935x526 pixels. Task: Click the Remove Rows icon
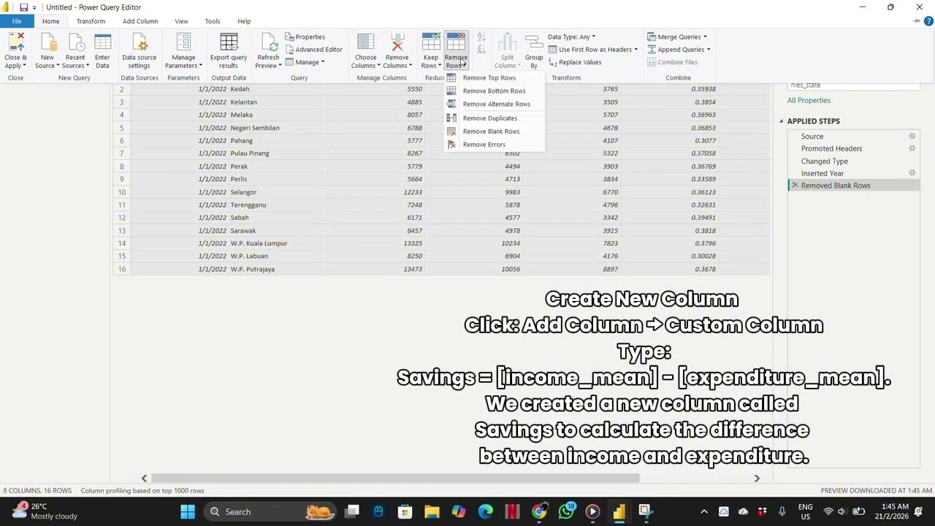pos(456,42)
